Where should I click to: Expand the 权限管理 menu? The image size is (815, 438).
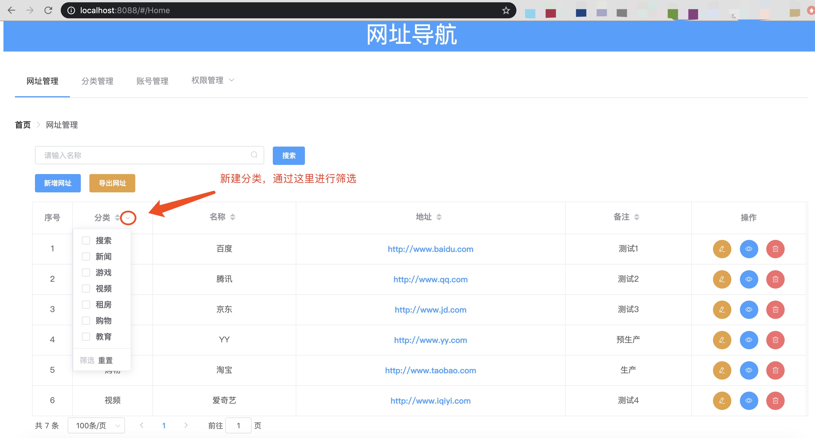point(213,80)
